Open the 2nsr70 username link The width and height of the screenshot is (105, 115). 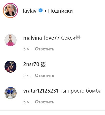pos(31,64)
